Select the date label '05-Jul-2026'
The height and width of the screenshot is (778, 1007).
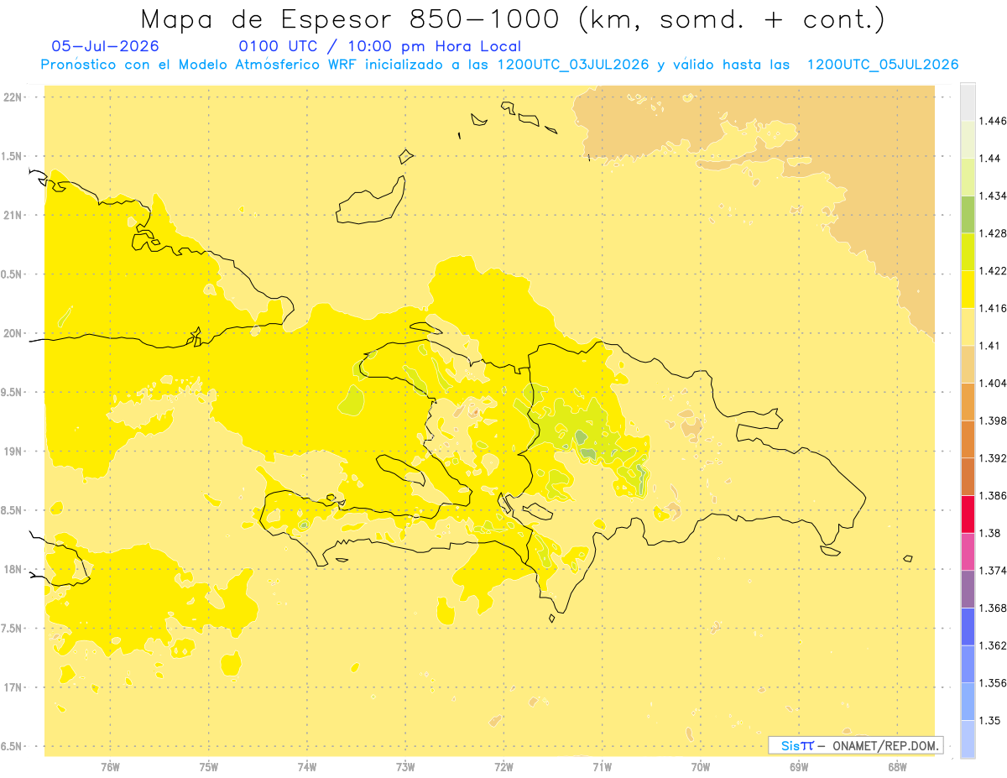tap(106, 46)
